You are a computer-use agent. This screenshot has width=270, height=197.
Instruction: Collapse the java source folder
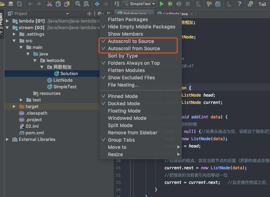click(28, 54)
